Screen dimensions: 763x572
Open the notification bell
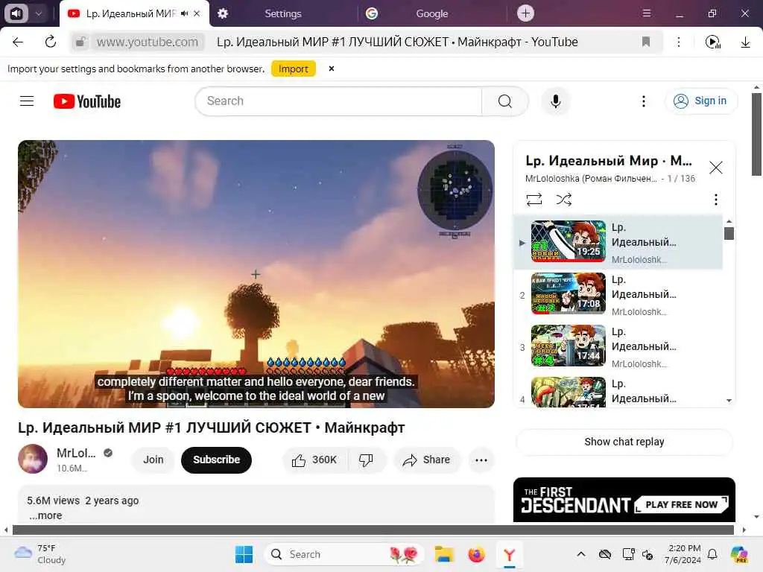pyautogui.click(x=712, y=554)
